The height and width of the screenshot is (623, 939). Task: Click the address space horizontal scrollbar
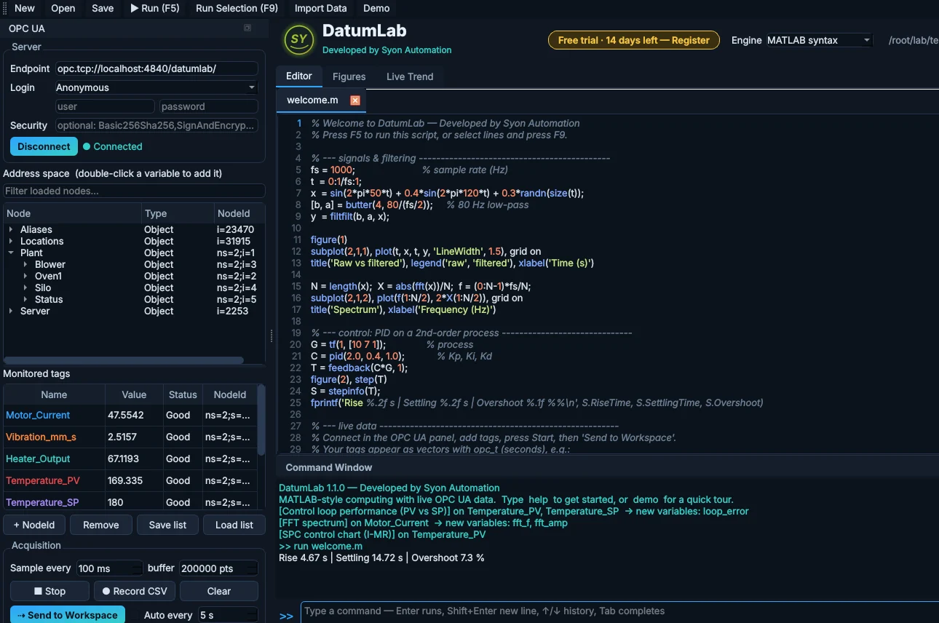point(124,360)
